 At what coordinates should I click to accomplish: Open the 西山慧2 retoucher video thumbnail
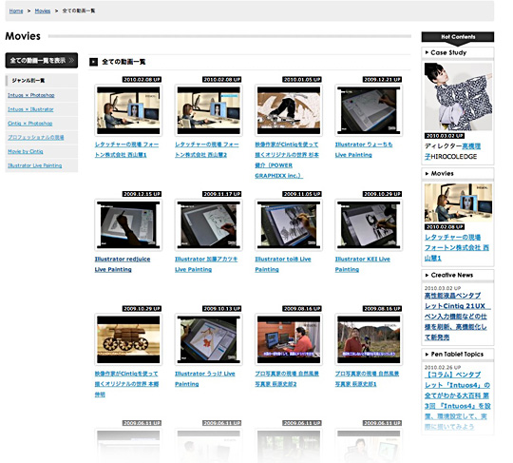pyautogui.click(x=209, y=110)
